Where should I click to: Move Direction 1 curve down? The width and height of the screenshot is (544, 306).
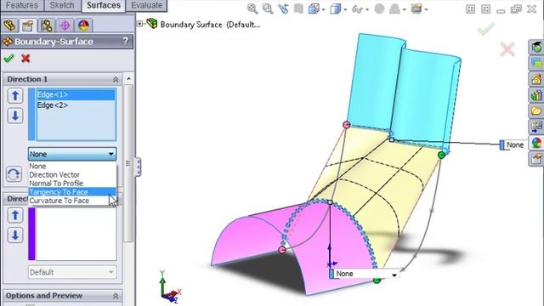pos(15,116)
